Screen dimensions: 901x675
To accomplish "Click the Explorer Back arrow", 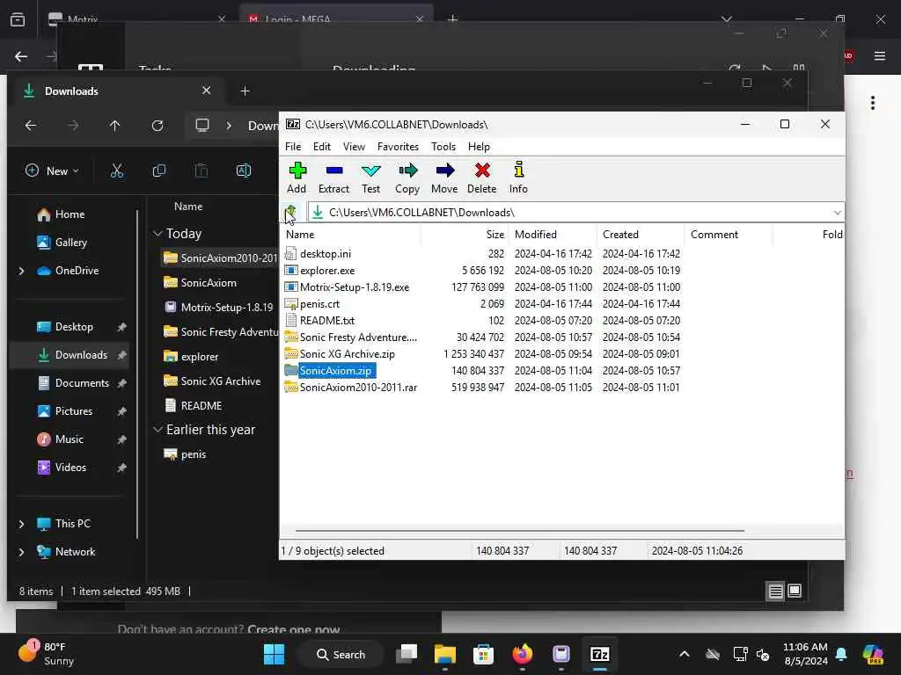I will click(x=31, y=126).
